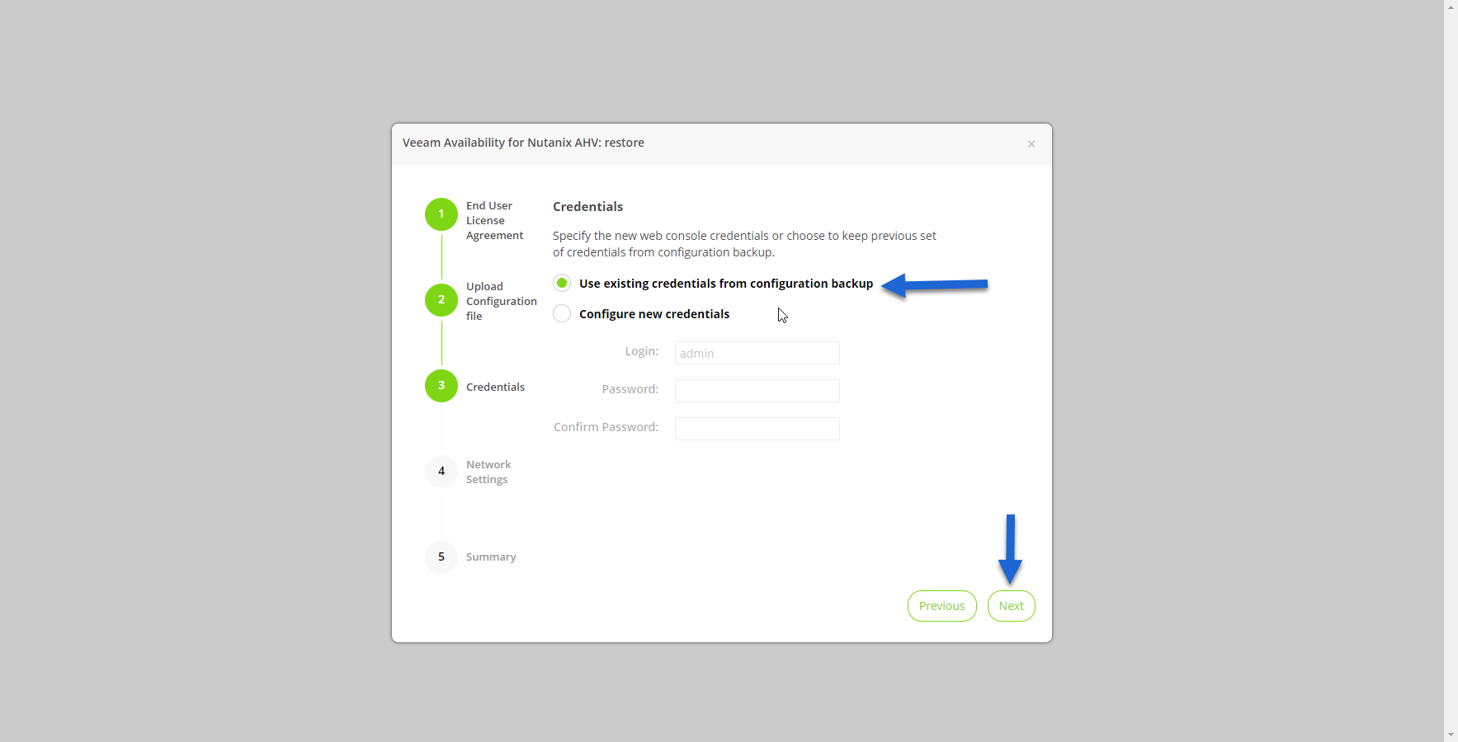
Task: Open step 2 Upload Configuration file circle
Action: point(441,300)
